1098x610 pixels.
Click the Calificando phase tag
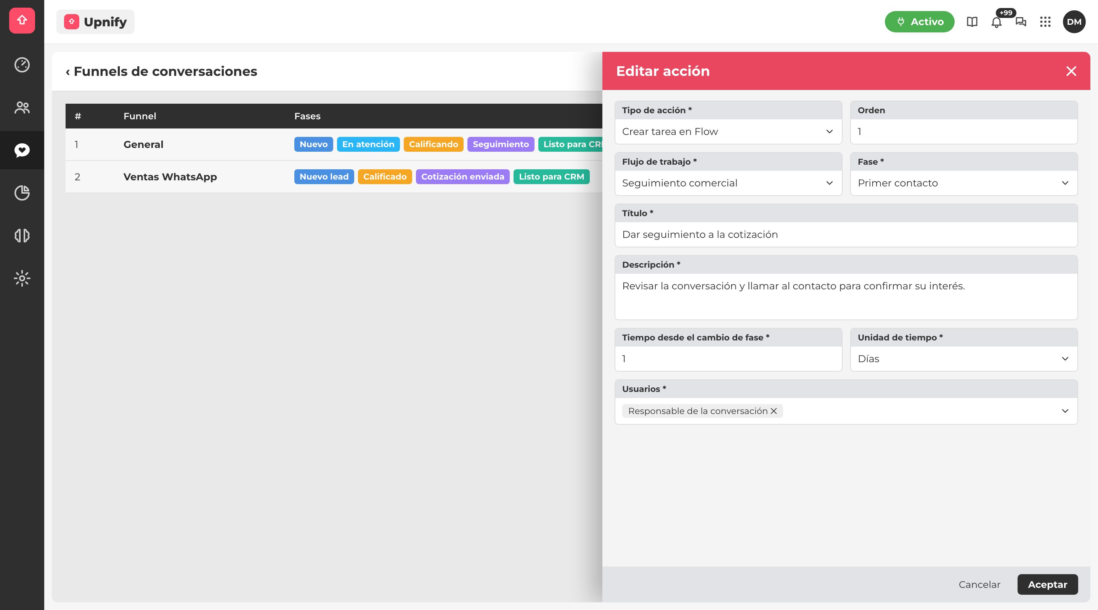point(433,144)
